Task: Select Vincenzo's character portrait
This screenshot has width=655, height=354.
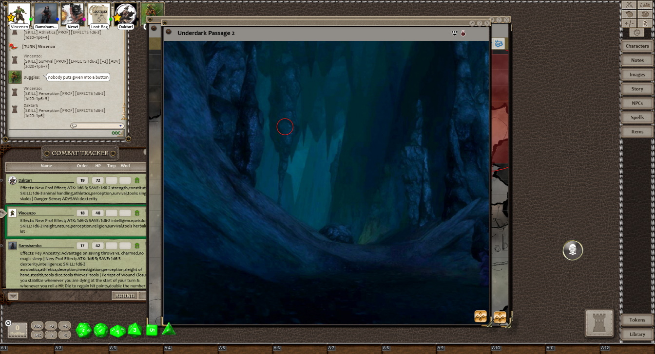Action: click(19, 13)
